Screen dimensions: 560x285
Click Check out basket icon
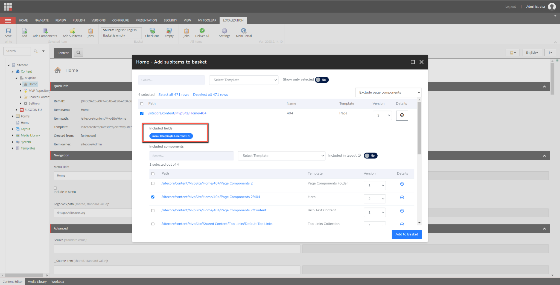click(x=152, y=33)
